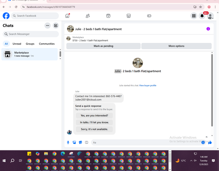Open the emoji picker in message box
Screen dimensions: 219x171
tap(203, 143)
